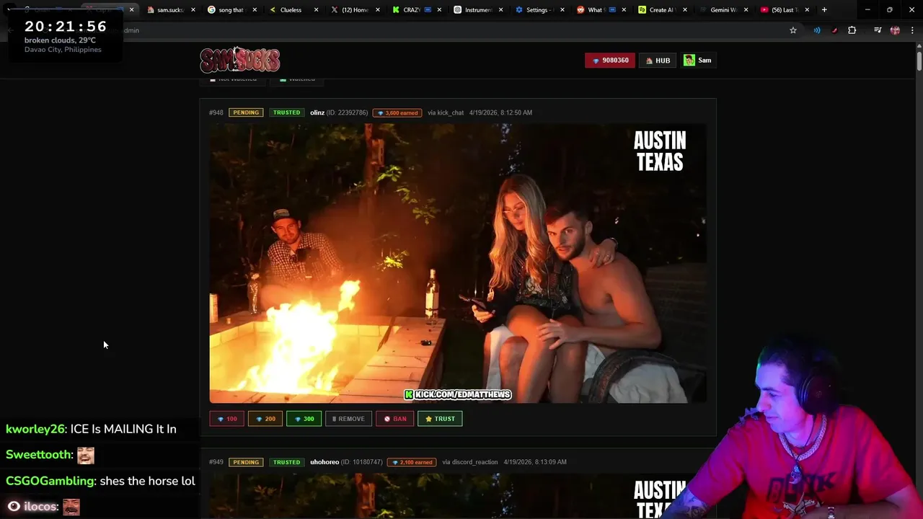Click the ID: 10180747 text
Screen dimensions: 923x519
coord(362,462)
